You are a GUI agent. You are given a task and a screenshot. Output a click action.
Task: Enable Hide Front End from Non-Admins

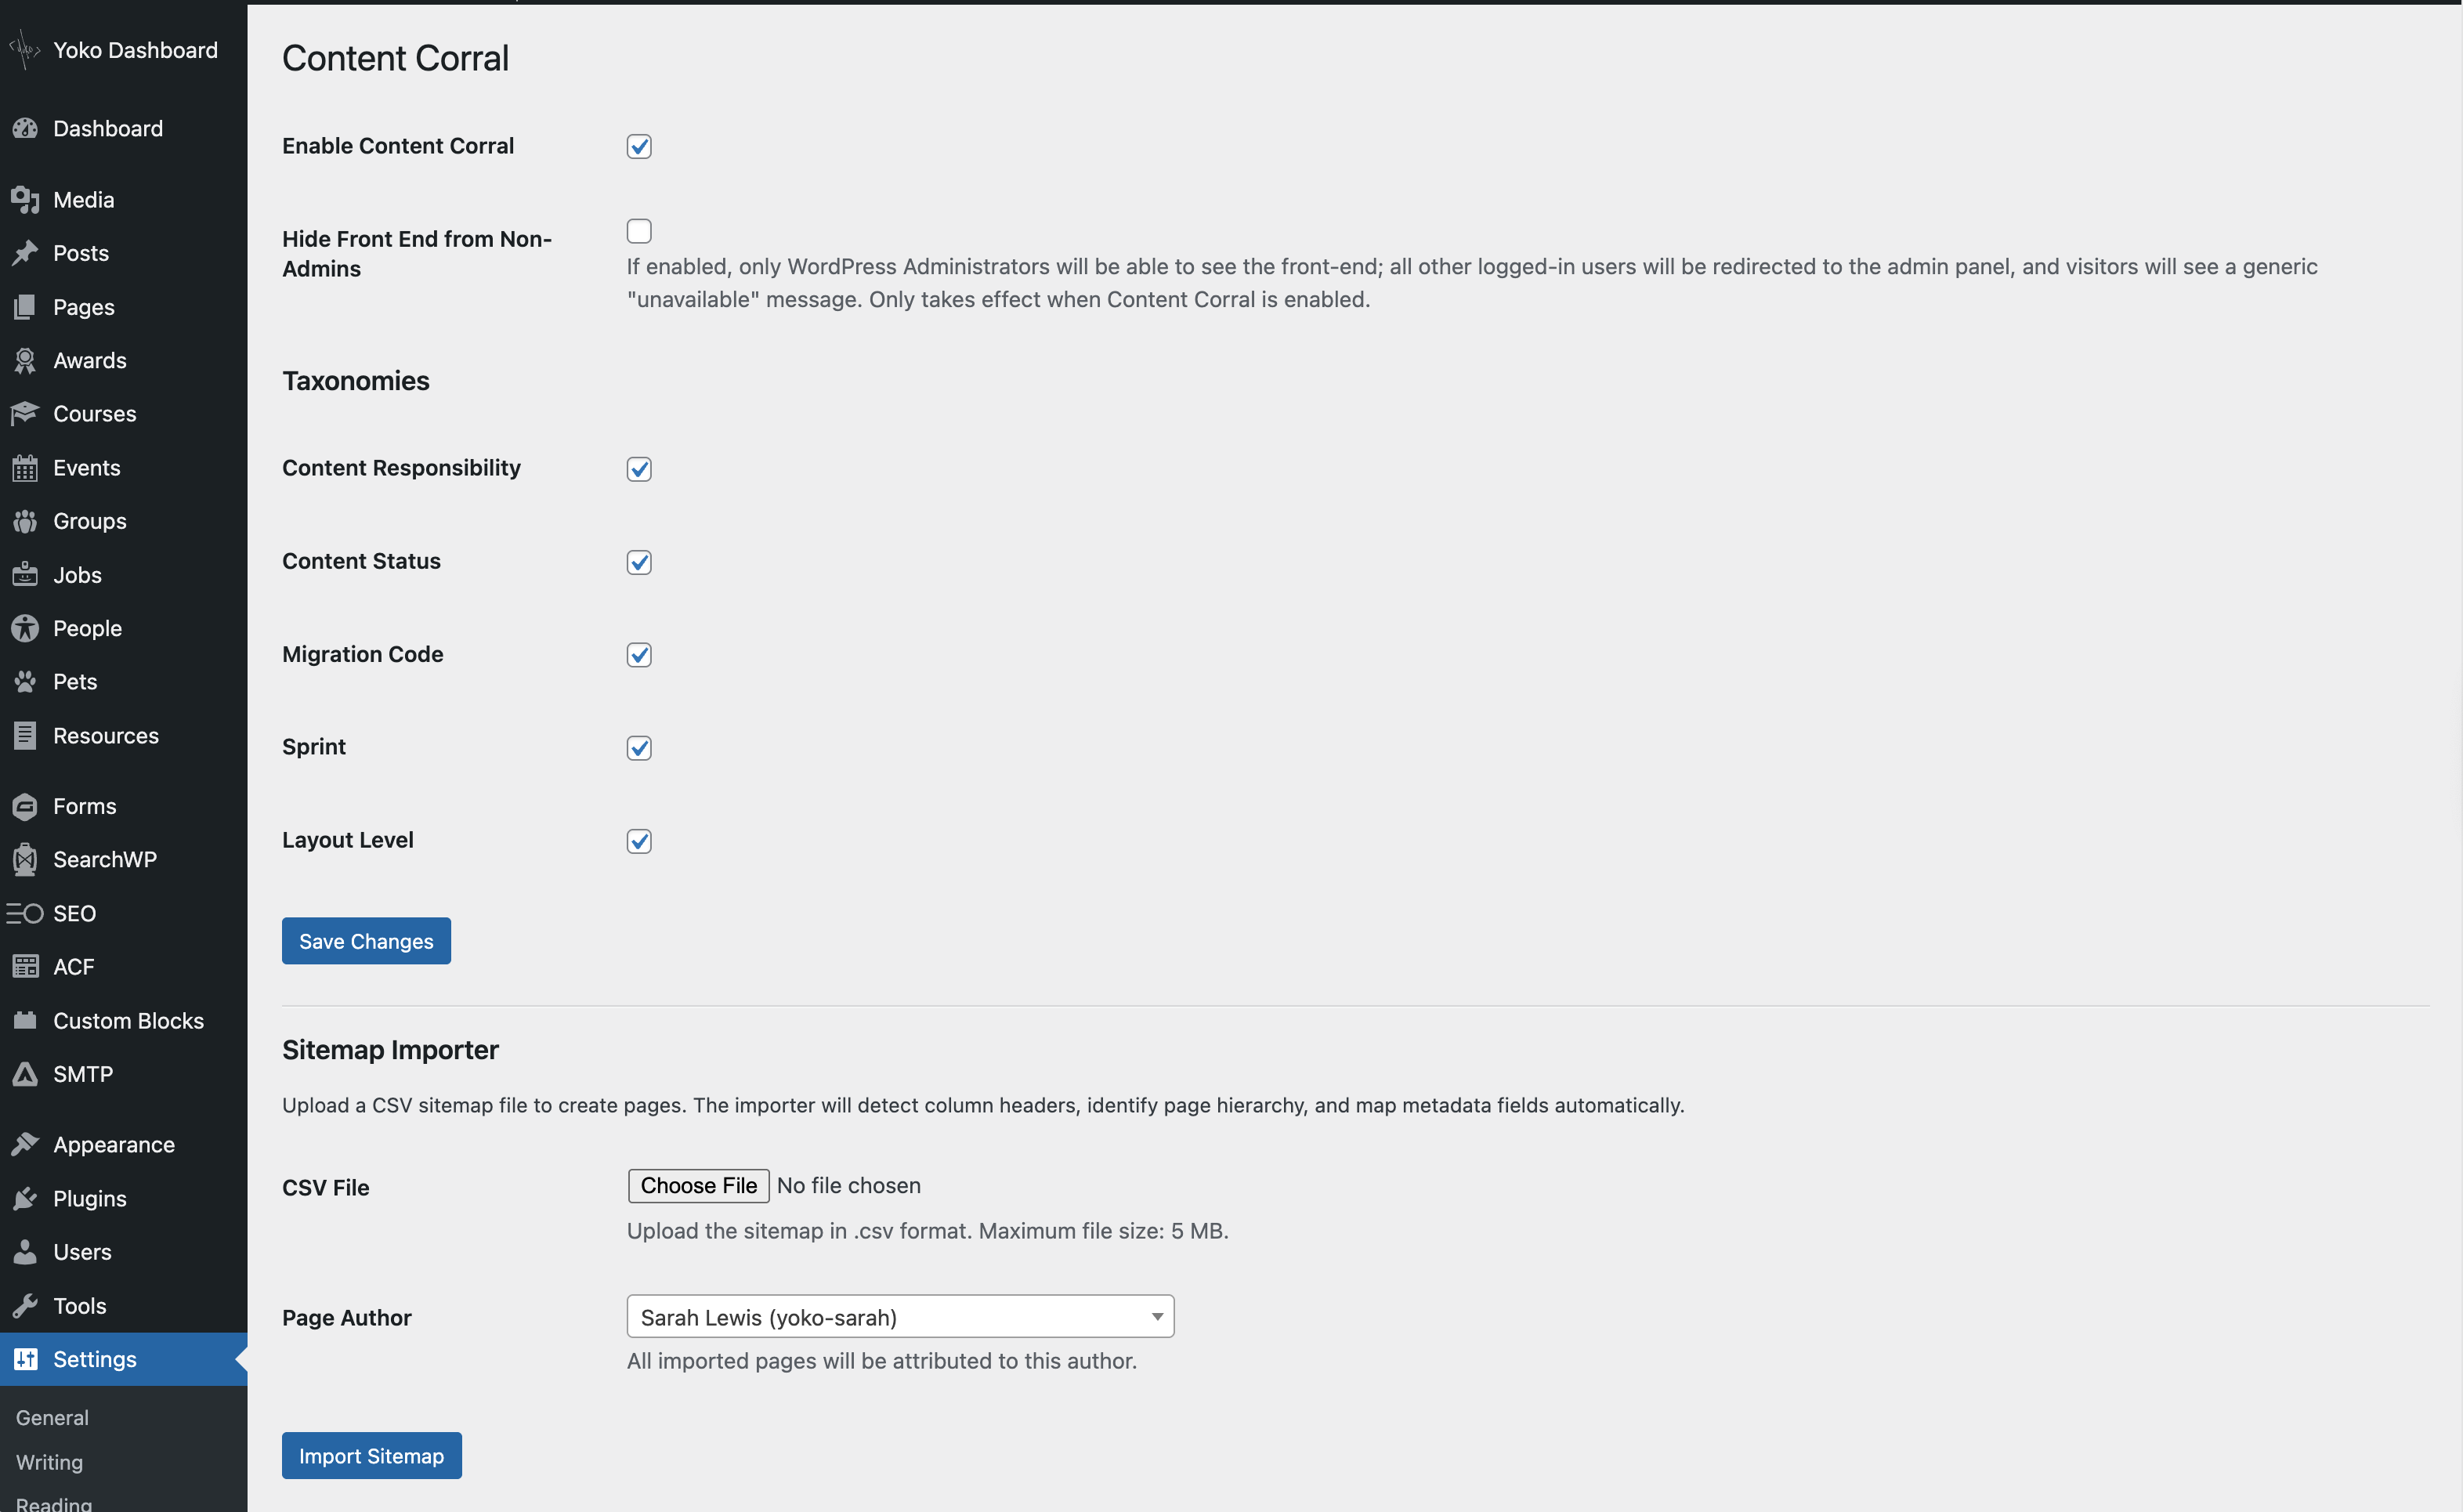click(638, 230)
